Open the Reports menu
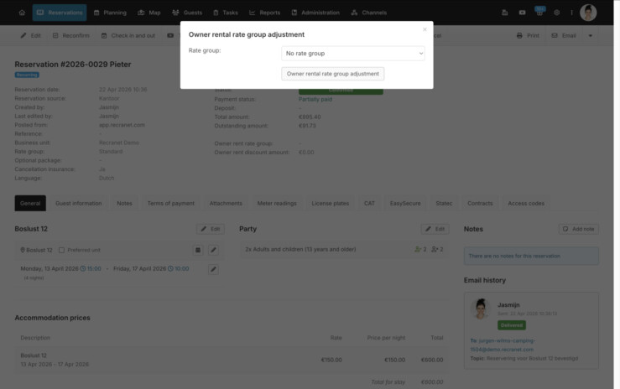Viewport: 620px width, 389px height. coord(264,13)
